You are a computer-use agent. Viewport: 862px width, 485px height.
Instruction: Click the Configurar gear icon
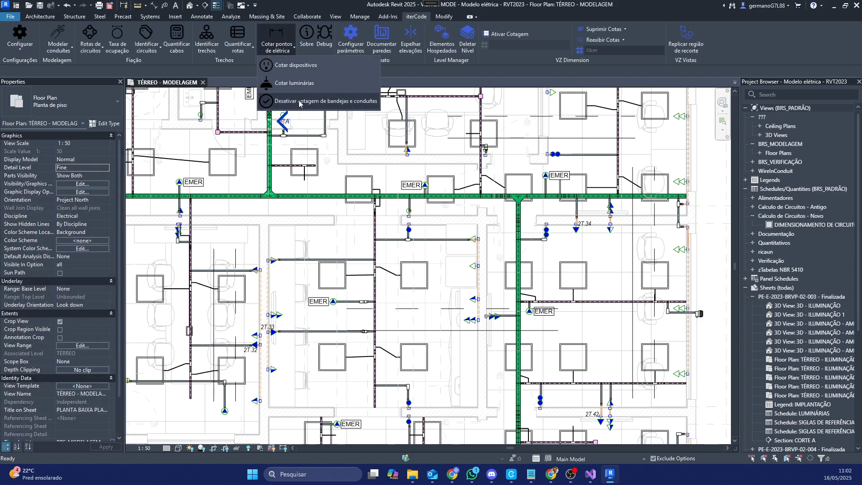tap(20, 33)
